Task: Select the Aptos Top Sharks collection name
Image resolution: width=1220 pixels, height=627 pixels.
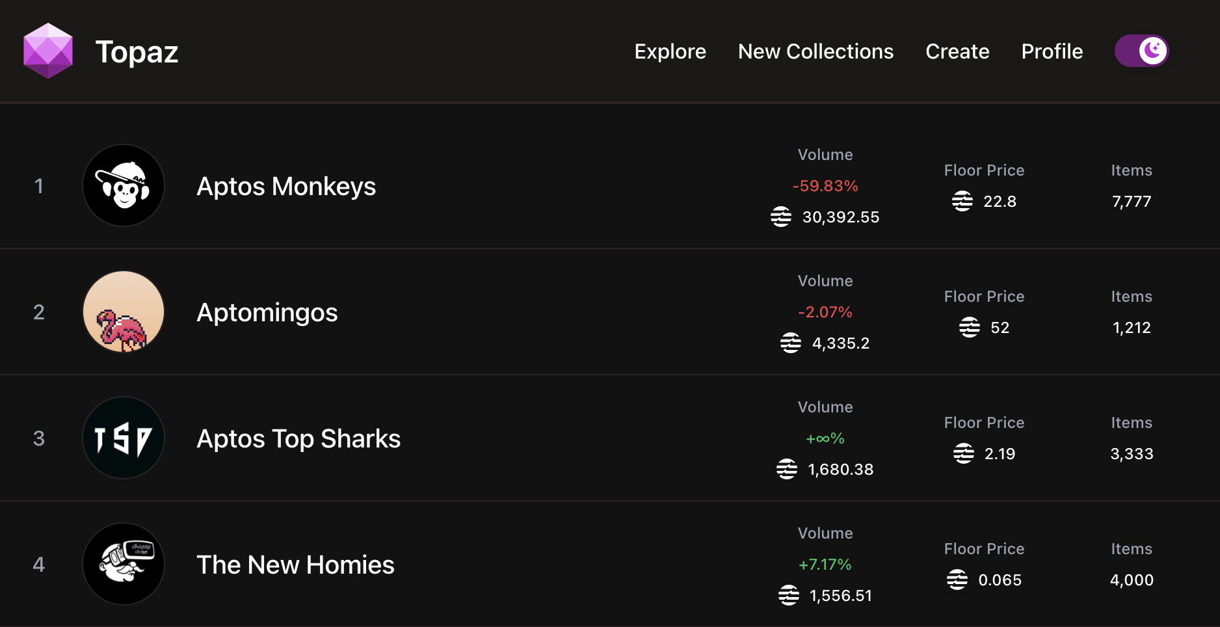Action: [x=298, y=439]
